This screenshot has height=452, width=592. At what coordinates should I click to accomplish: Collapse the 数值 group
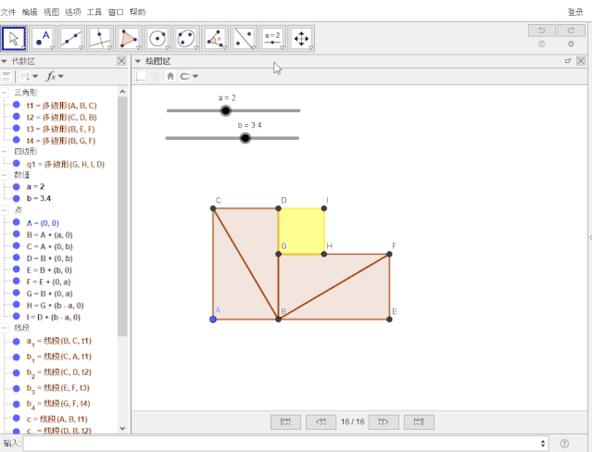[x=4, y=175]
